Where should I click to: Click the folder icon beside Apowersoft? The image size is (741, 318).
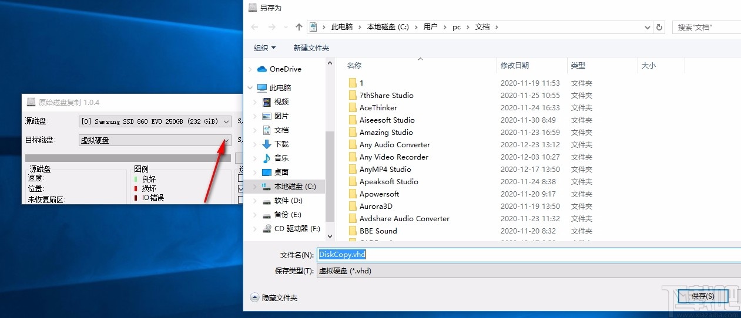point(353,194)
